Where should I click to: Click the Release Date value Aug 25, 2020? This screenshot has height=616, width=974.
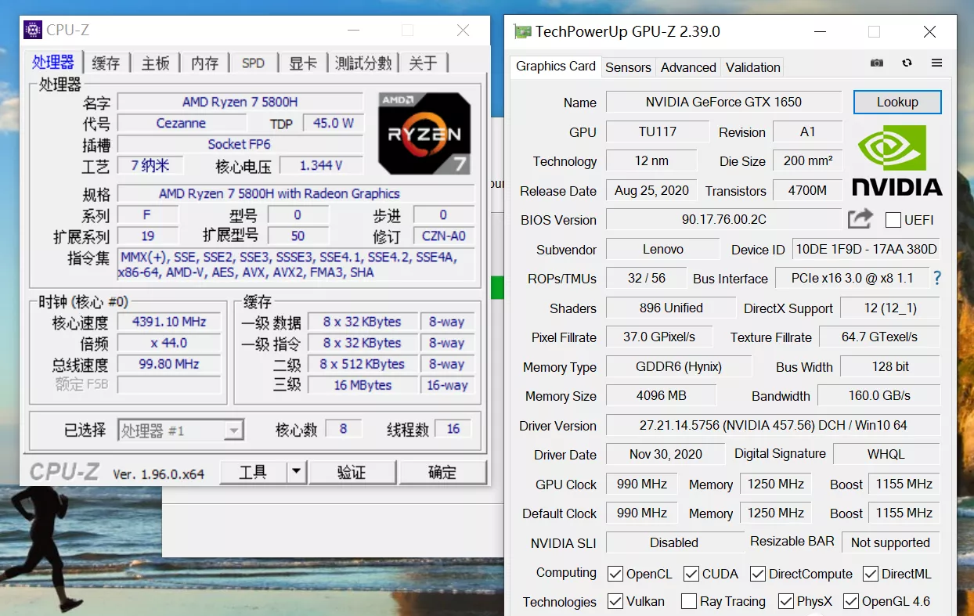tap(651, 190)
